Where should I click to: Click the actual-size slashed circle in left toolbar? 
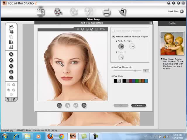[14, 85]
